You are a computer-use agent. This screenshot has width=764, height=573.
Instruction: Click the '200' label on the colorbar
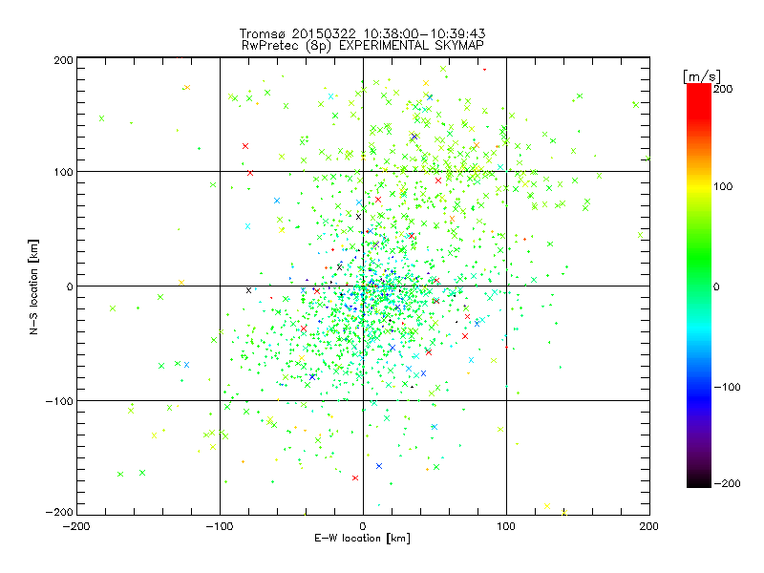coord(723,89)
